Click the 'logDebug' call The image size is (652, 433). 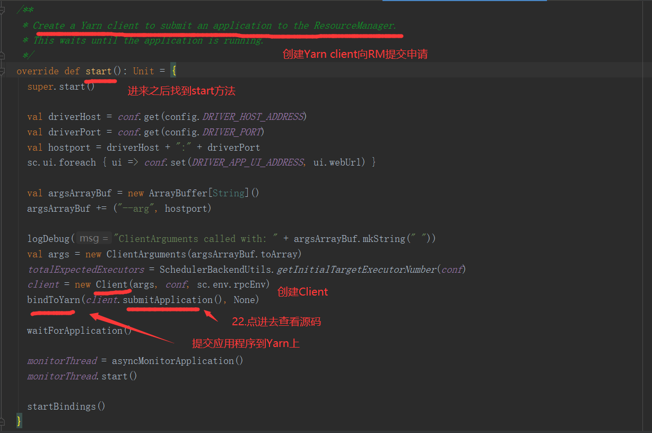click(x=48, y=239)
